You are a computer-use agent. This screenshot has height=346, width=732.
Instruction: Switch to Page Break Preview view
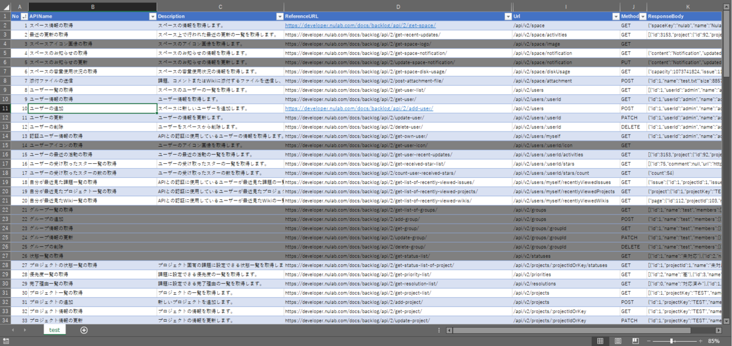click(634, 341)
